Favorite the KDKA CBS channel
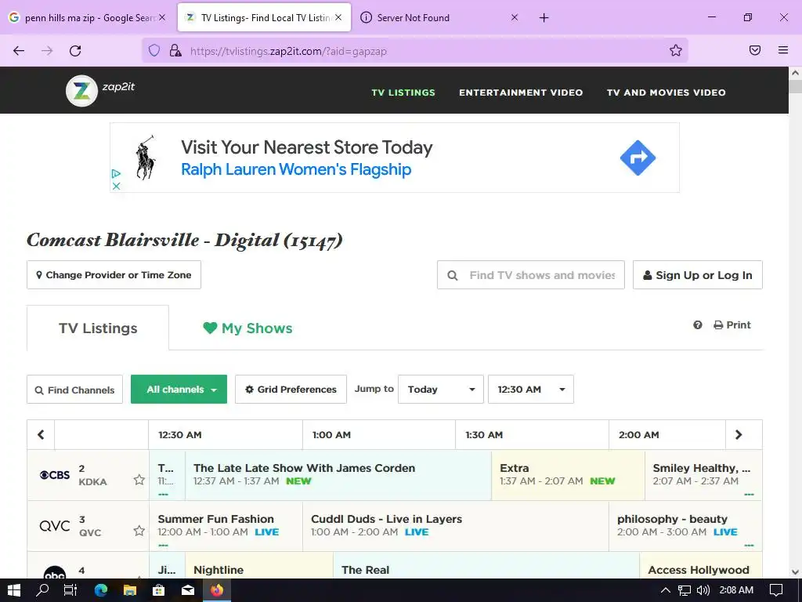 pos(139,480)
